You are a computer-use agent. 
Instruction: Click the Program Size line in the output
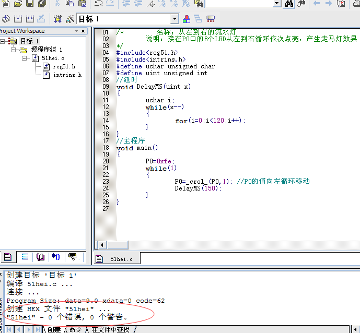86,301
